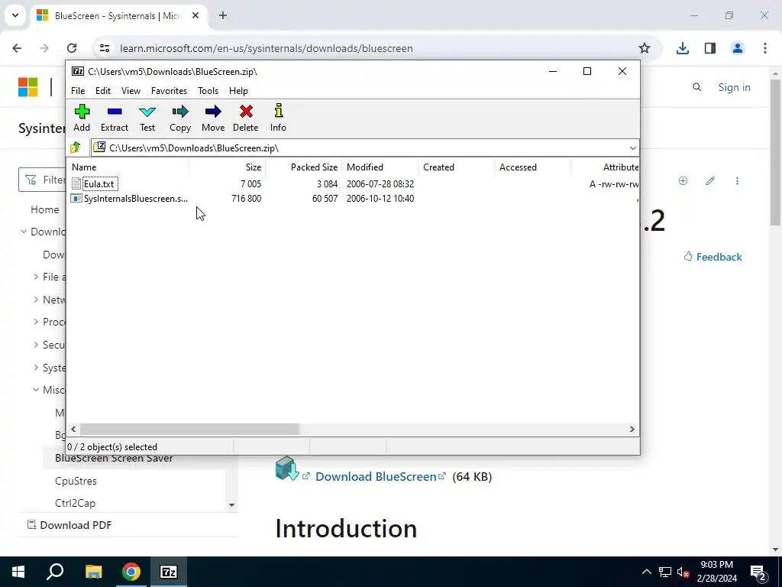Expand the Proc... tree node
The width and height of the screenshot is (782, 587).
pyautogui.click(x=36, y=322)
